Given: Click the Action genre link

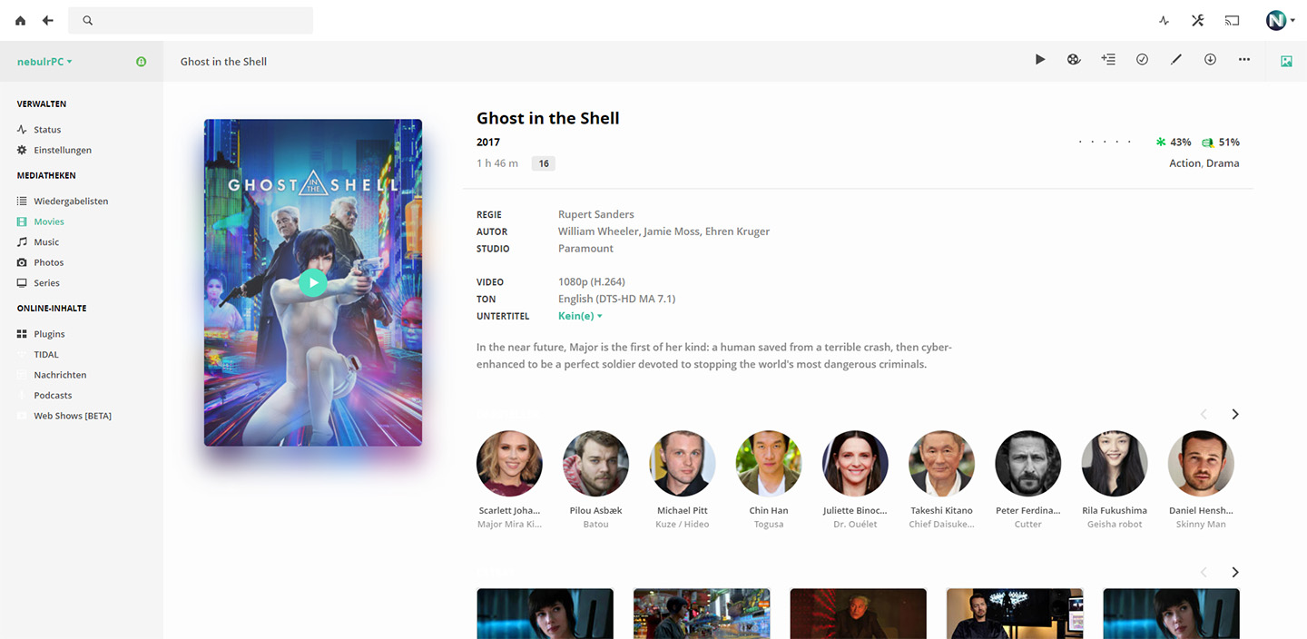Looking at the screenshot, I should tap(1184, 163).
